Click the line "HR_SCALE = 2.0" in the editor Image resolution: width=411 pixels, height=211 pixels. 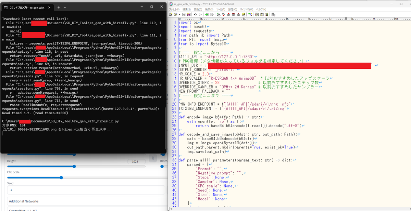point(194,74)
